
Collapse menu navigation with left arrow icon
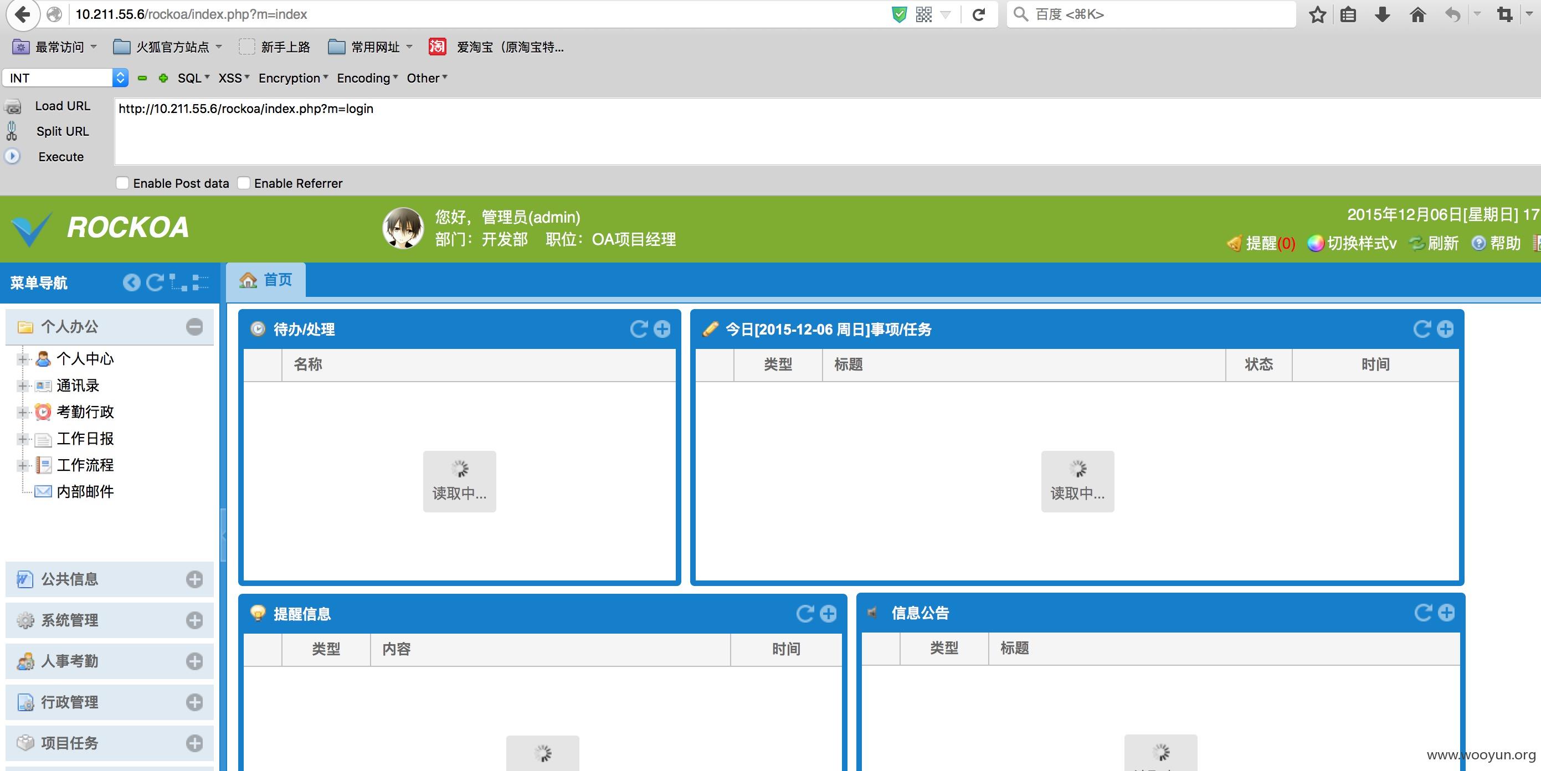tap(132, 282)
